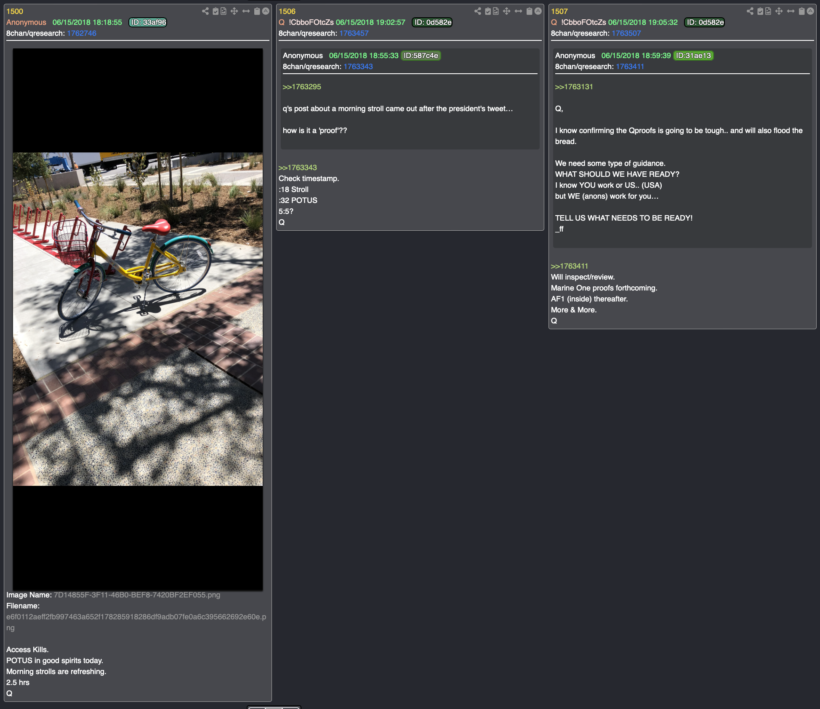
Task: Click the four-way move arrows on post 1500
Action: click(234, 11)
